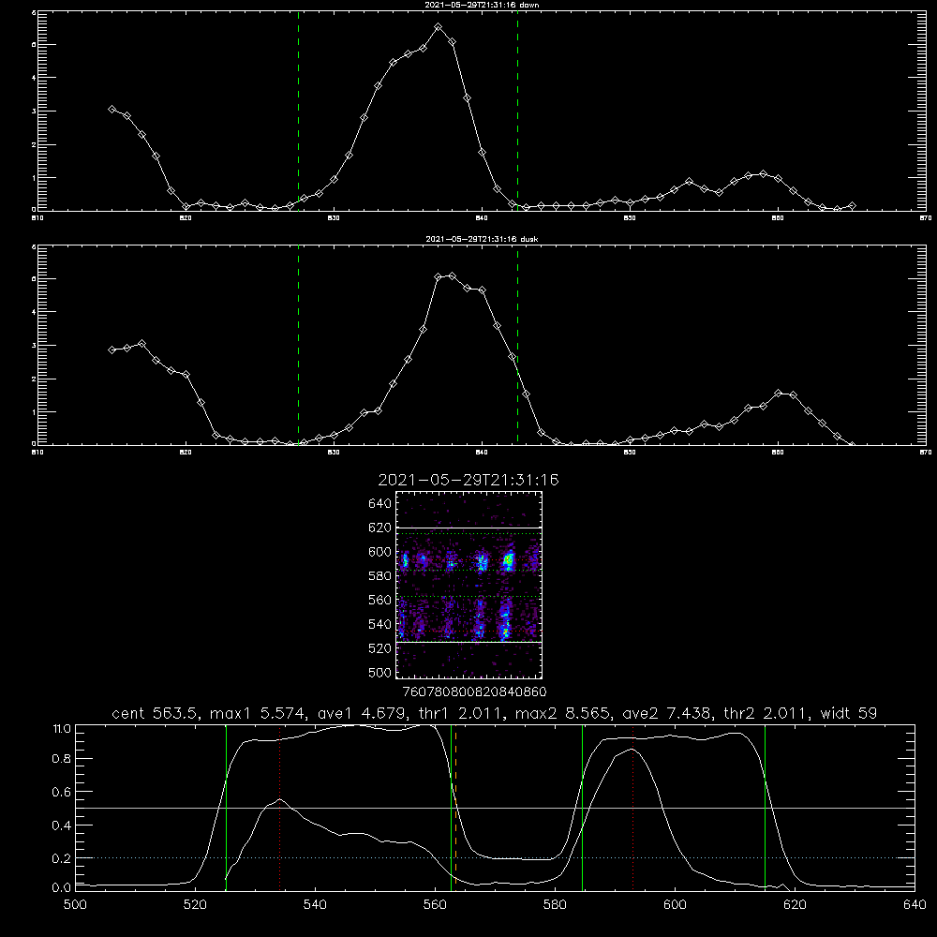Viewport: 937px width, 937px height.
Task: Click the '0.6' y-axis label of bottom plot
Action: coord(62,792)
